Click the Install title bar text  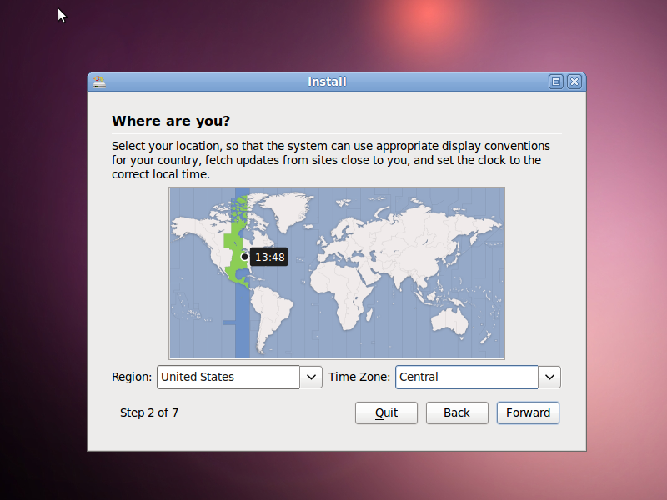327,82
